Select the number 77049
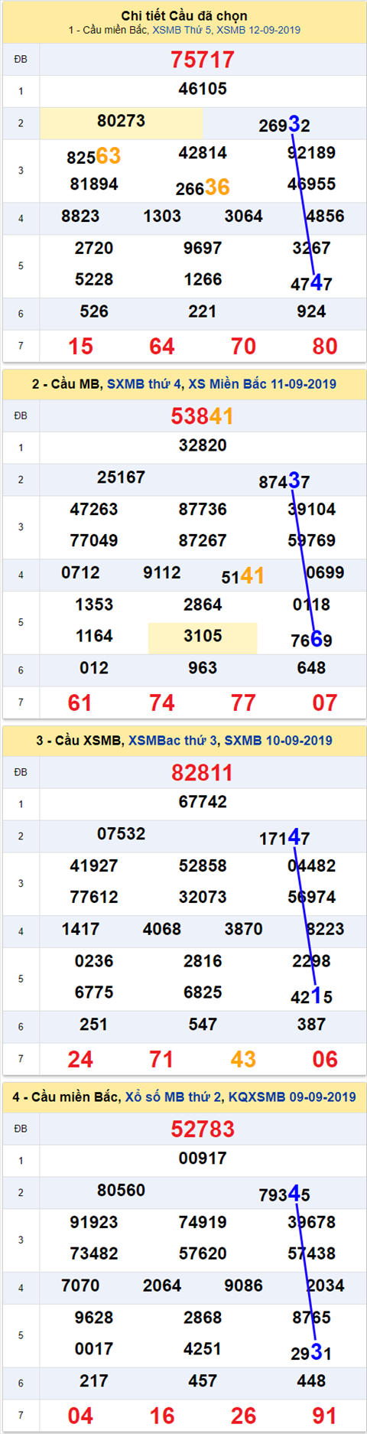Viewport: 367px width, 1434px height. click(94, 541)
